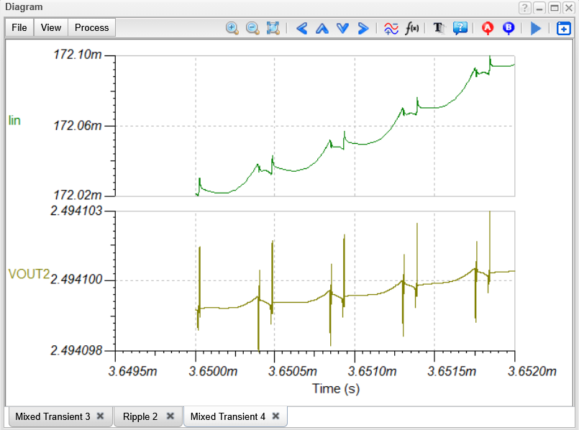Place red cursor A marker
This screenshot has width=579, height=430.
(488, 28)
